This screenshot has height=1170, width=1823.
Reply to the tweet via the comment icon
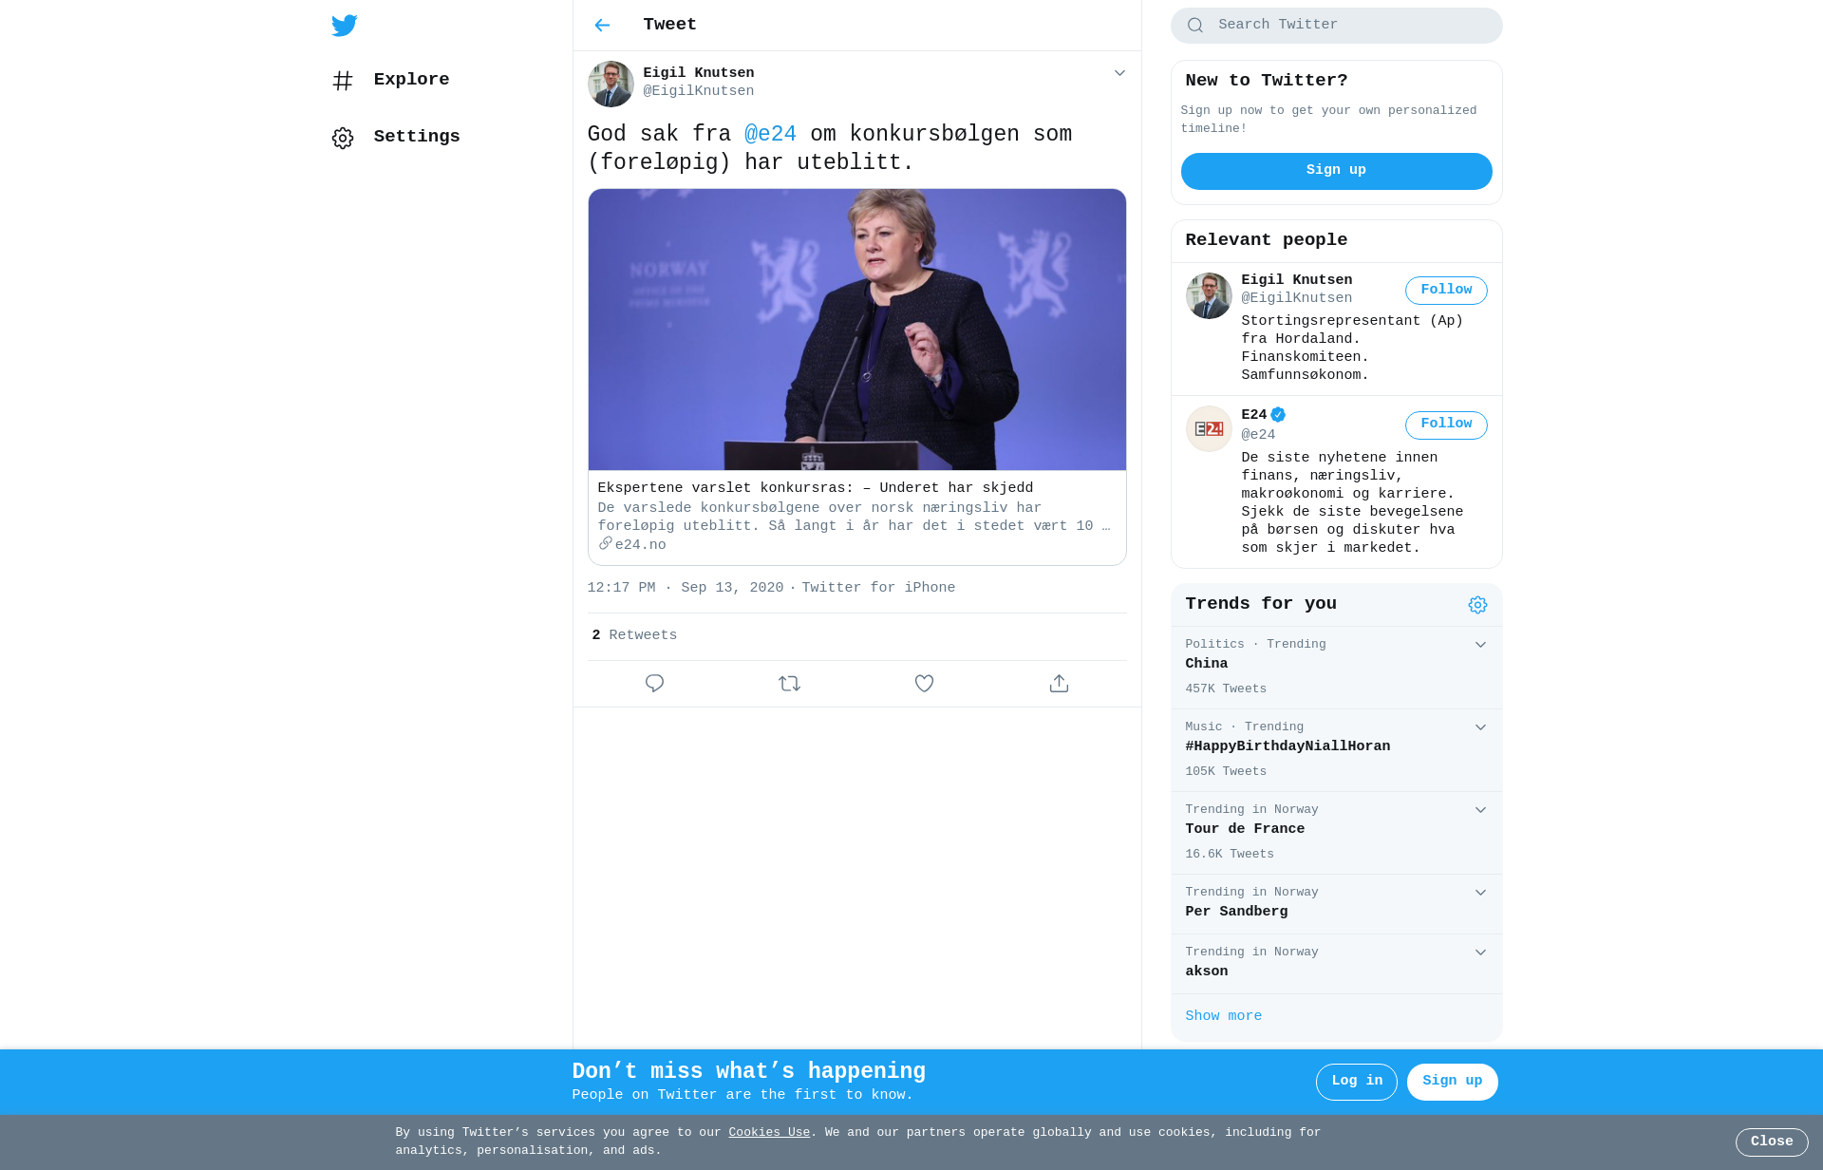[654, 684]
